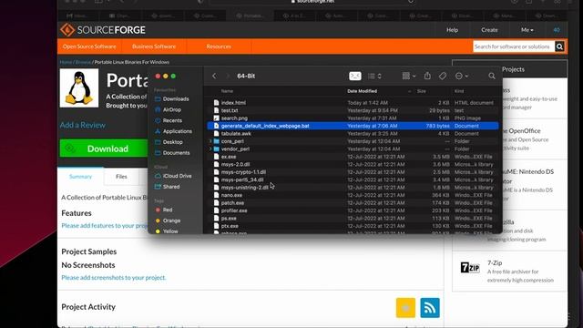Click the RSS feed icon
This screenshot has height=328, width=583.
430,308
